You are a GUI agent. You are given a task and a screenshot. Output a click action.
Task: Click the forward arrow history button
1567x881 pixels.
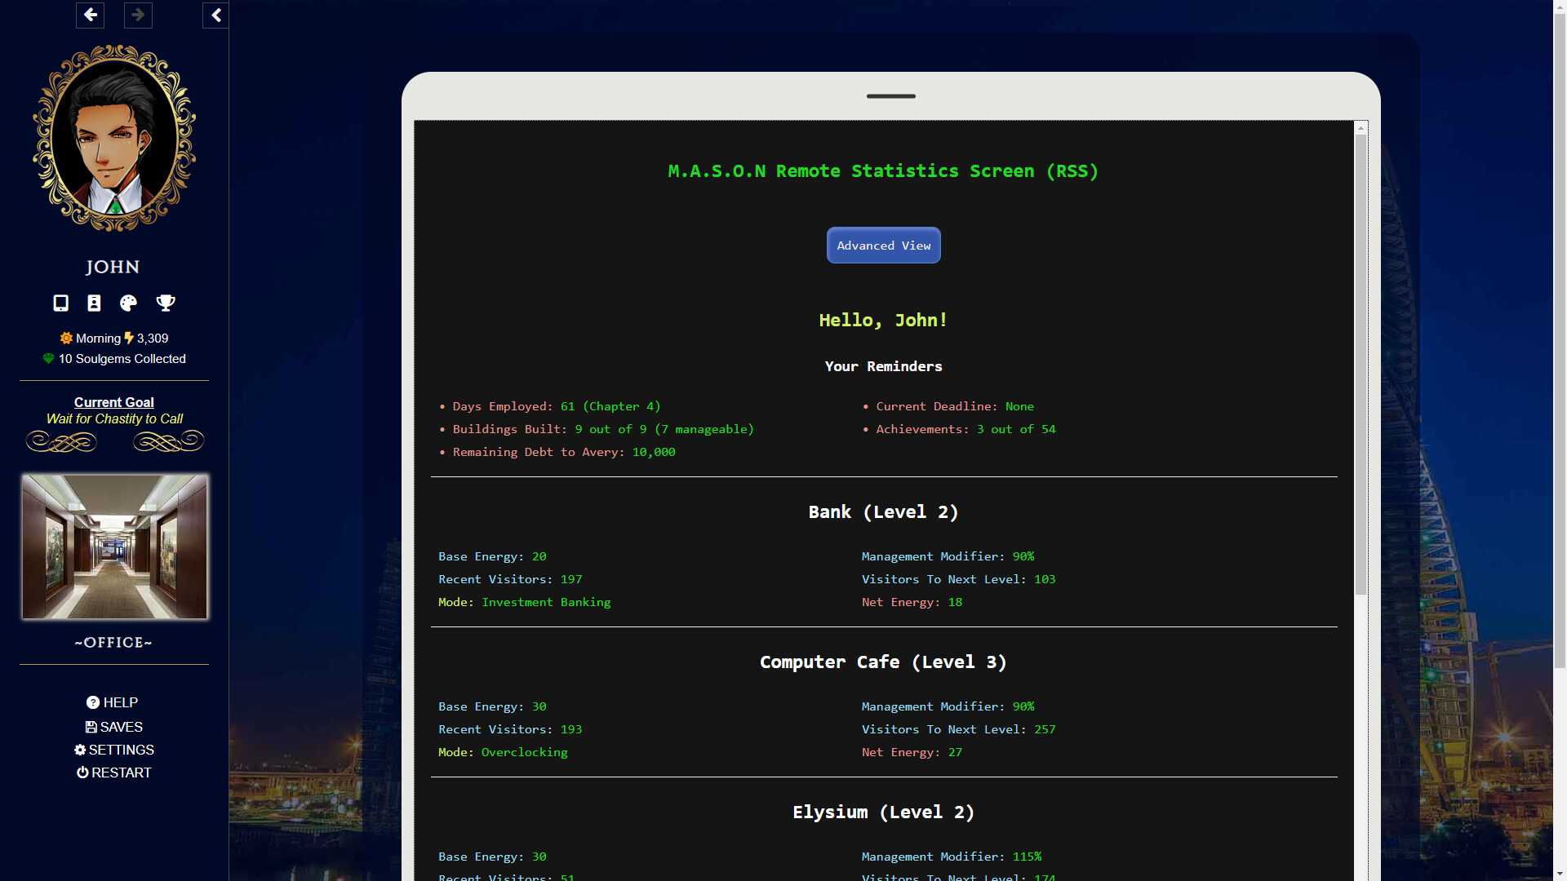coord(138,15)
